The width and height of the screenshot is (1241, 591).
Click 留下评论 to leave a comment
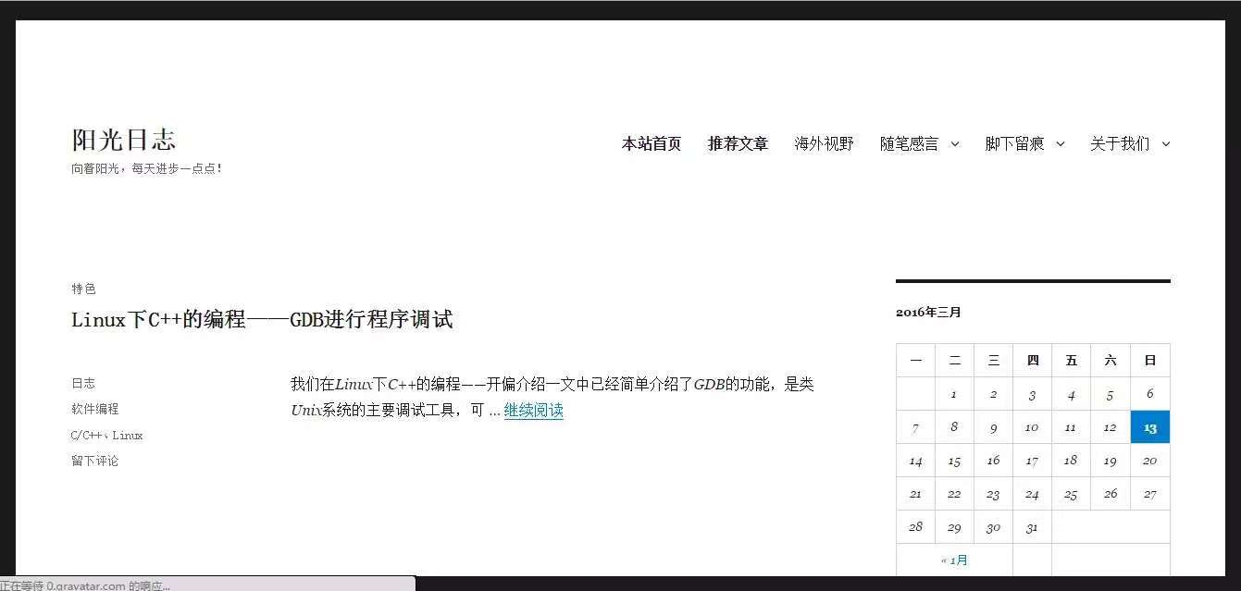click(94, 462)
